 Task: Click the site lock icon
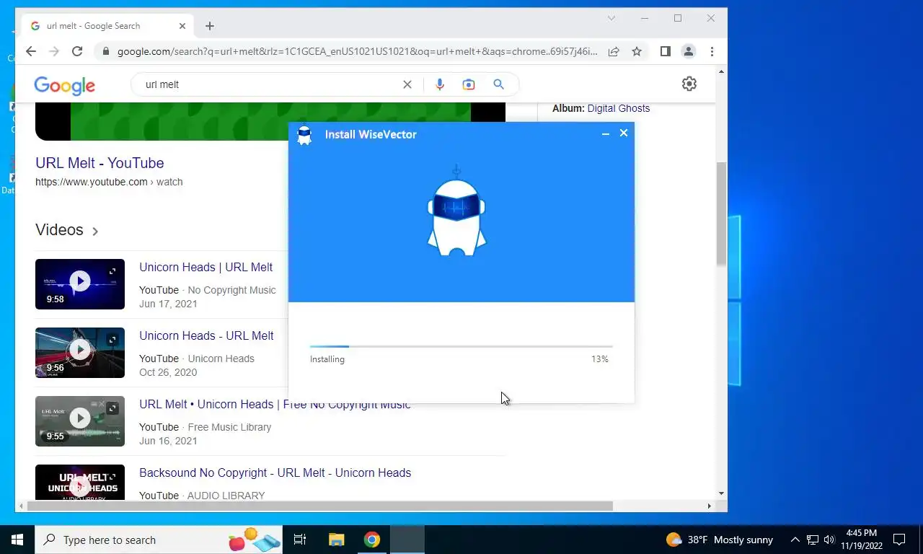(105, 51)
